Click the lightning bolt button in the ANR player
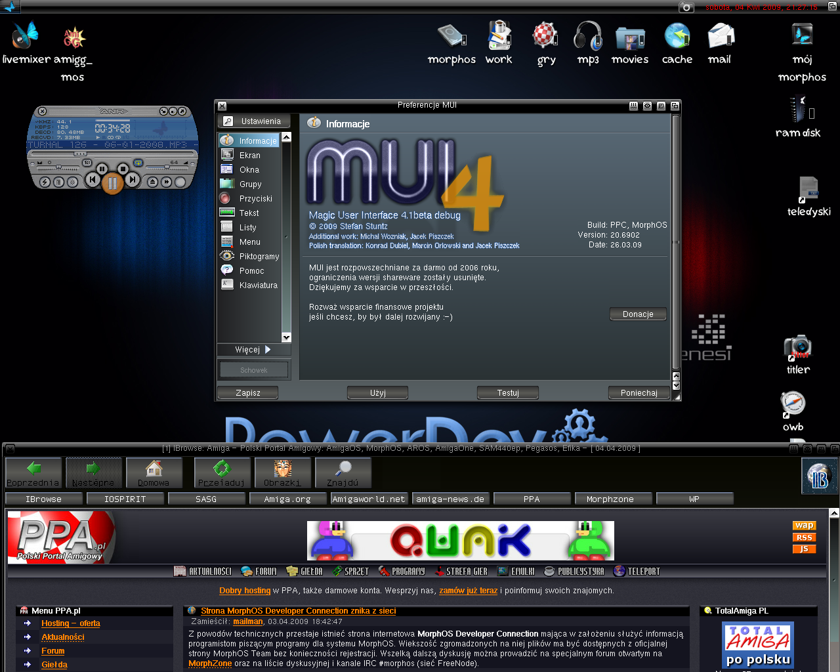840x672 pixels. click(45, 182)
